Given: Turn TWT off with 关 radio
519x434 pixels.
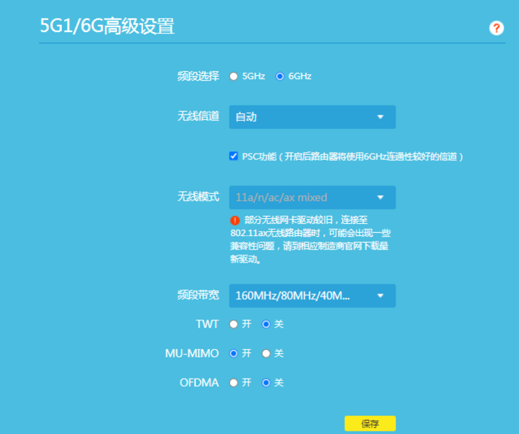Looking at the screenshot, I should tap(266, 324).
